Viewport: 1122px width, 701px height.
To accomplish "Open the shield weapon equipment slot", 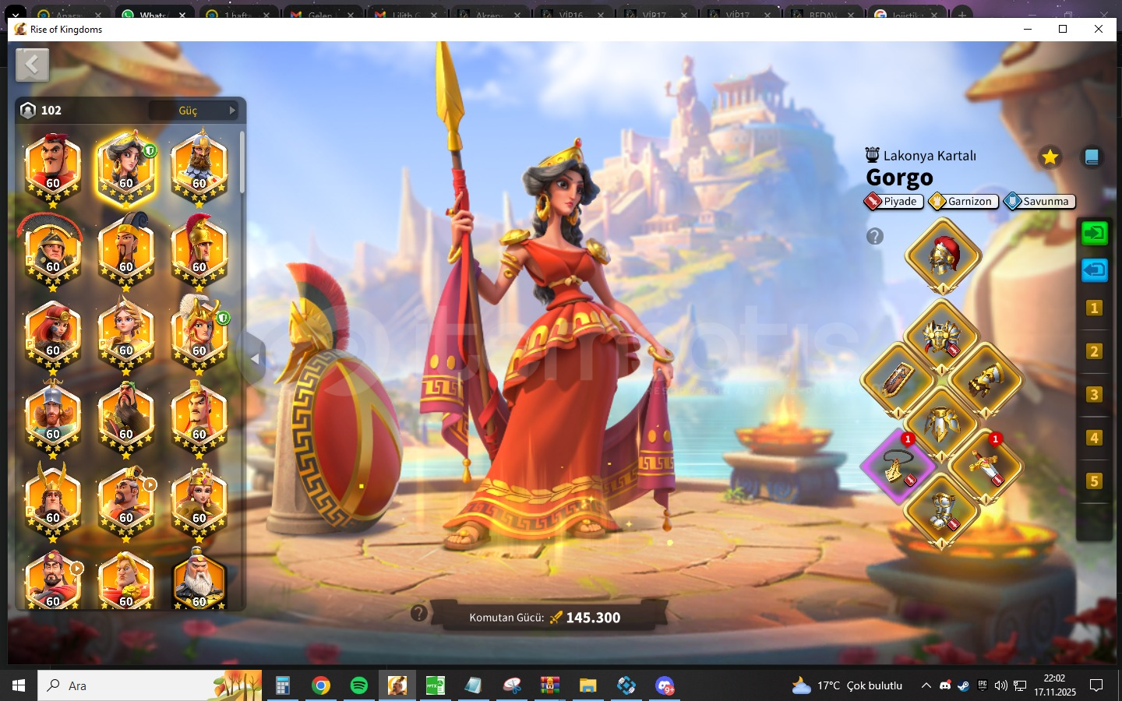I will 898,380.
